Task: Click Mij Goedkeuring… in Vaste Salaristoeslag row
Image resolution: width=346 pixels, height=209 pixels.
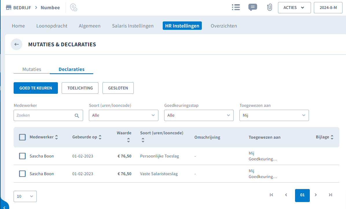Action: (x=263, y=174)
